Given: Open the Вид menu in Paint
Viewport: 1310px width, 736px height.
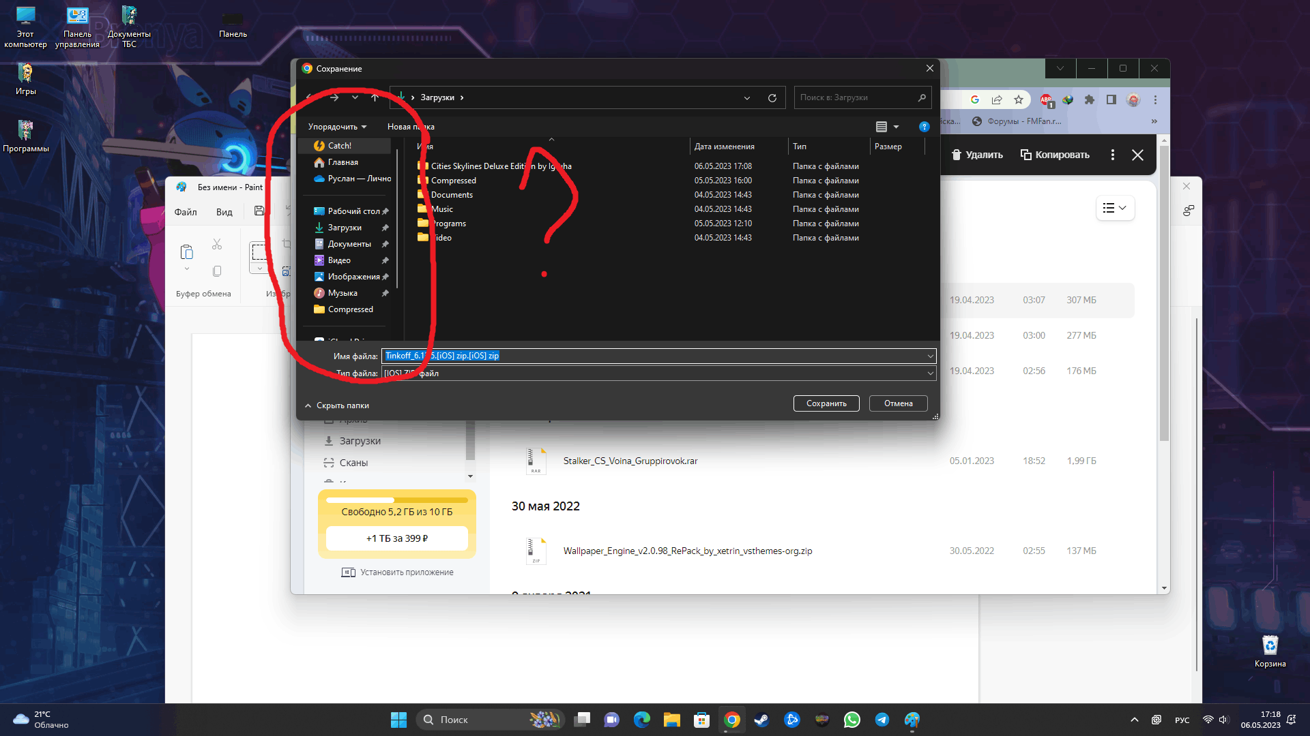Looking at the screenshot, I should 224,212.
